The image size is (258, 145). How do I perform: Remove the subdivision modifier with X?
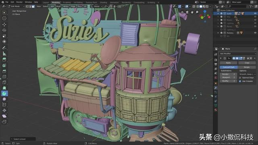point(255,58)
